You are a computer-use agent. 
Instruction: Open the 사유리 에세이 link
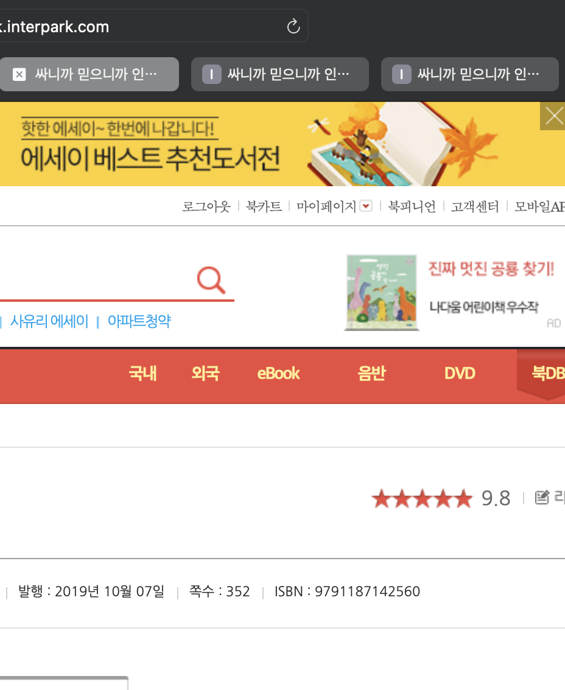tap(49, 321)
